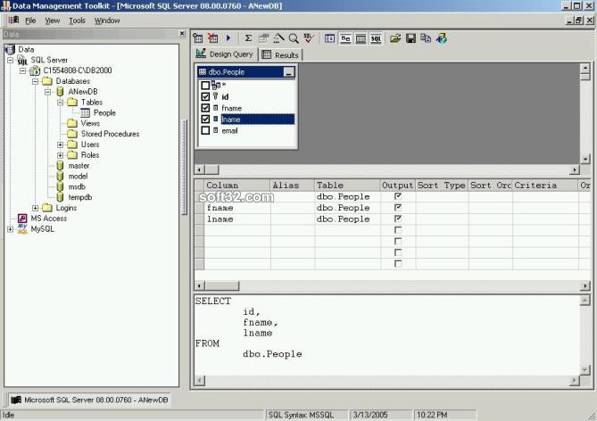597x421 pixels.
Task: Click the properties icon beside the Sigma
Action: (x=263, y=38)
